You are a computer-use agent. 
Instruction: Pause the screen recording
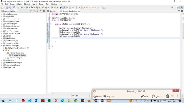tap(98, 96)
